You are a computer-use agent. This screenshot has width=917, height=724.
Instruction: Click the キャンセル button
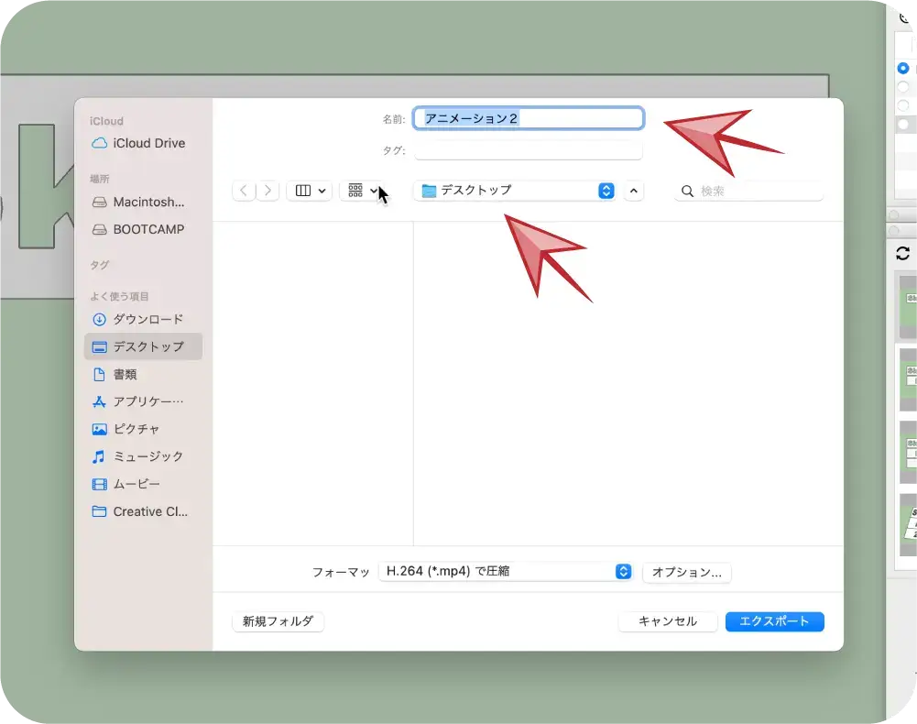coord(667,621)
